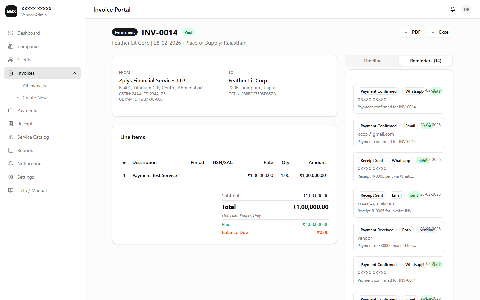This screenshot has width=480, height=300.
Task: Open the DB user avatar menu
Action: point(466,9)
